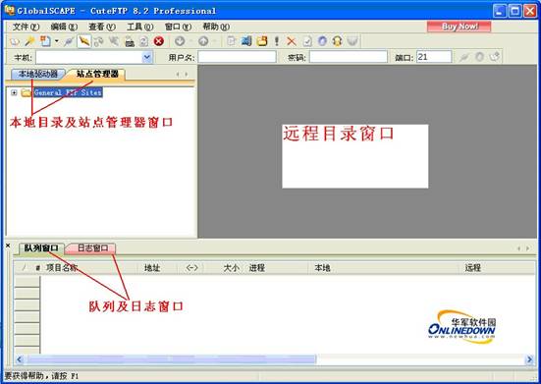Open the 工具 menu
This screenshot has width=541, height=384.
click(x=140, y=27)
